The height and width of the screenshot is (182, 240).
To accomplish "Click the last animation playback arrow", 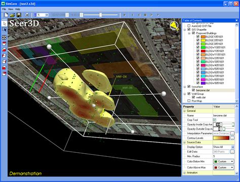I will 158,15.
